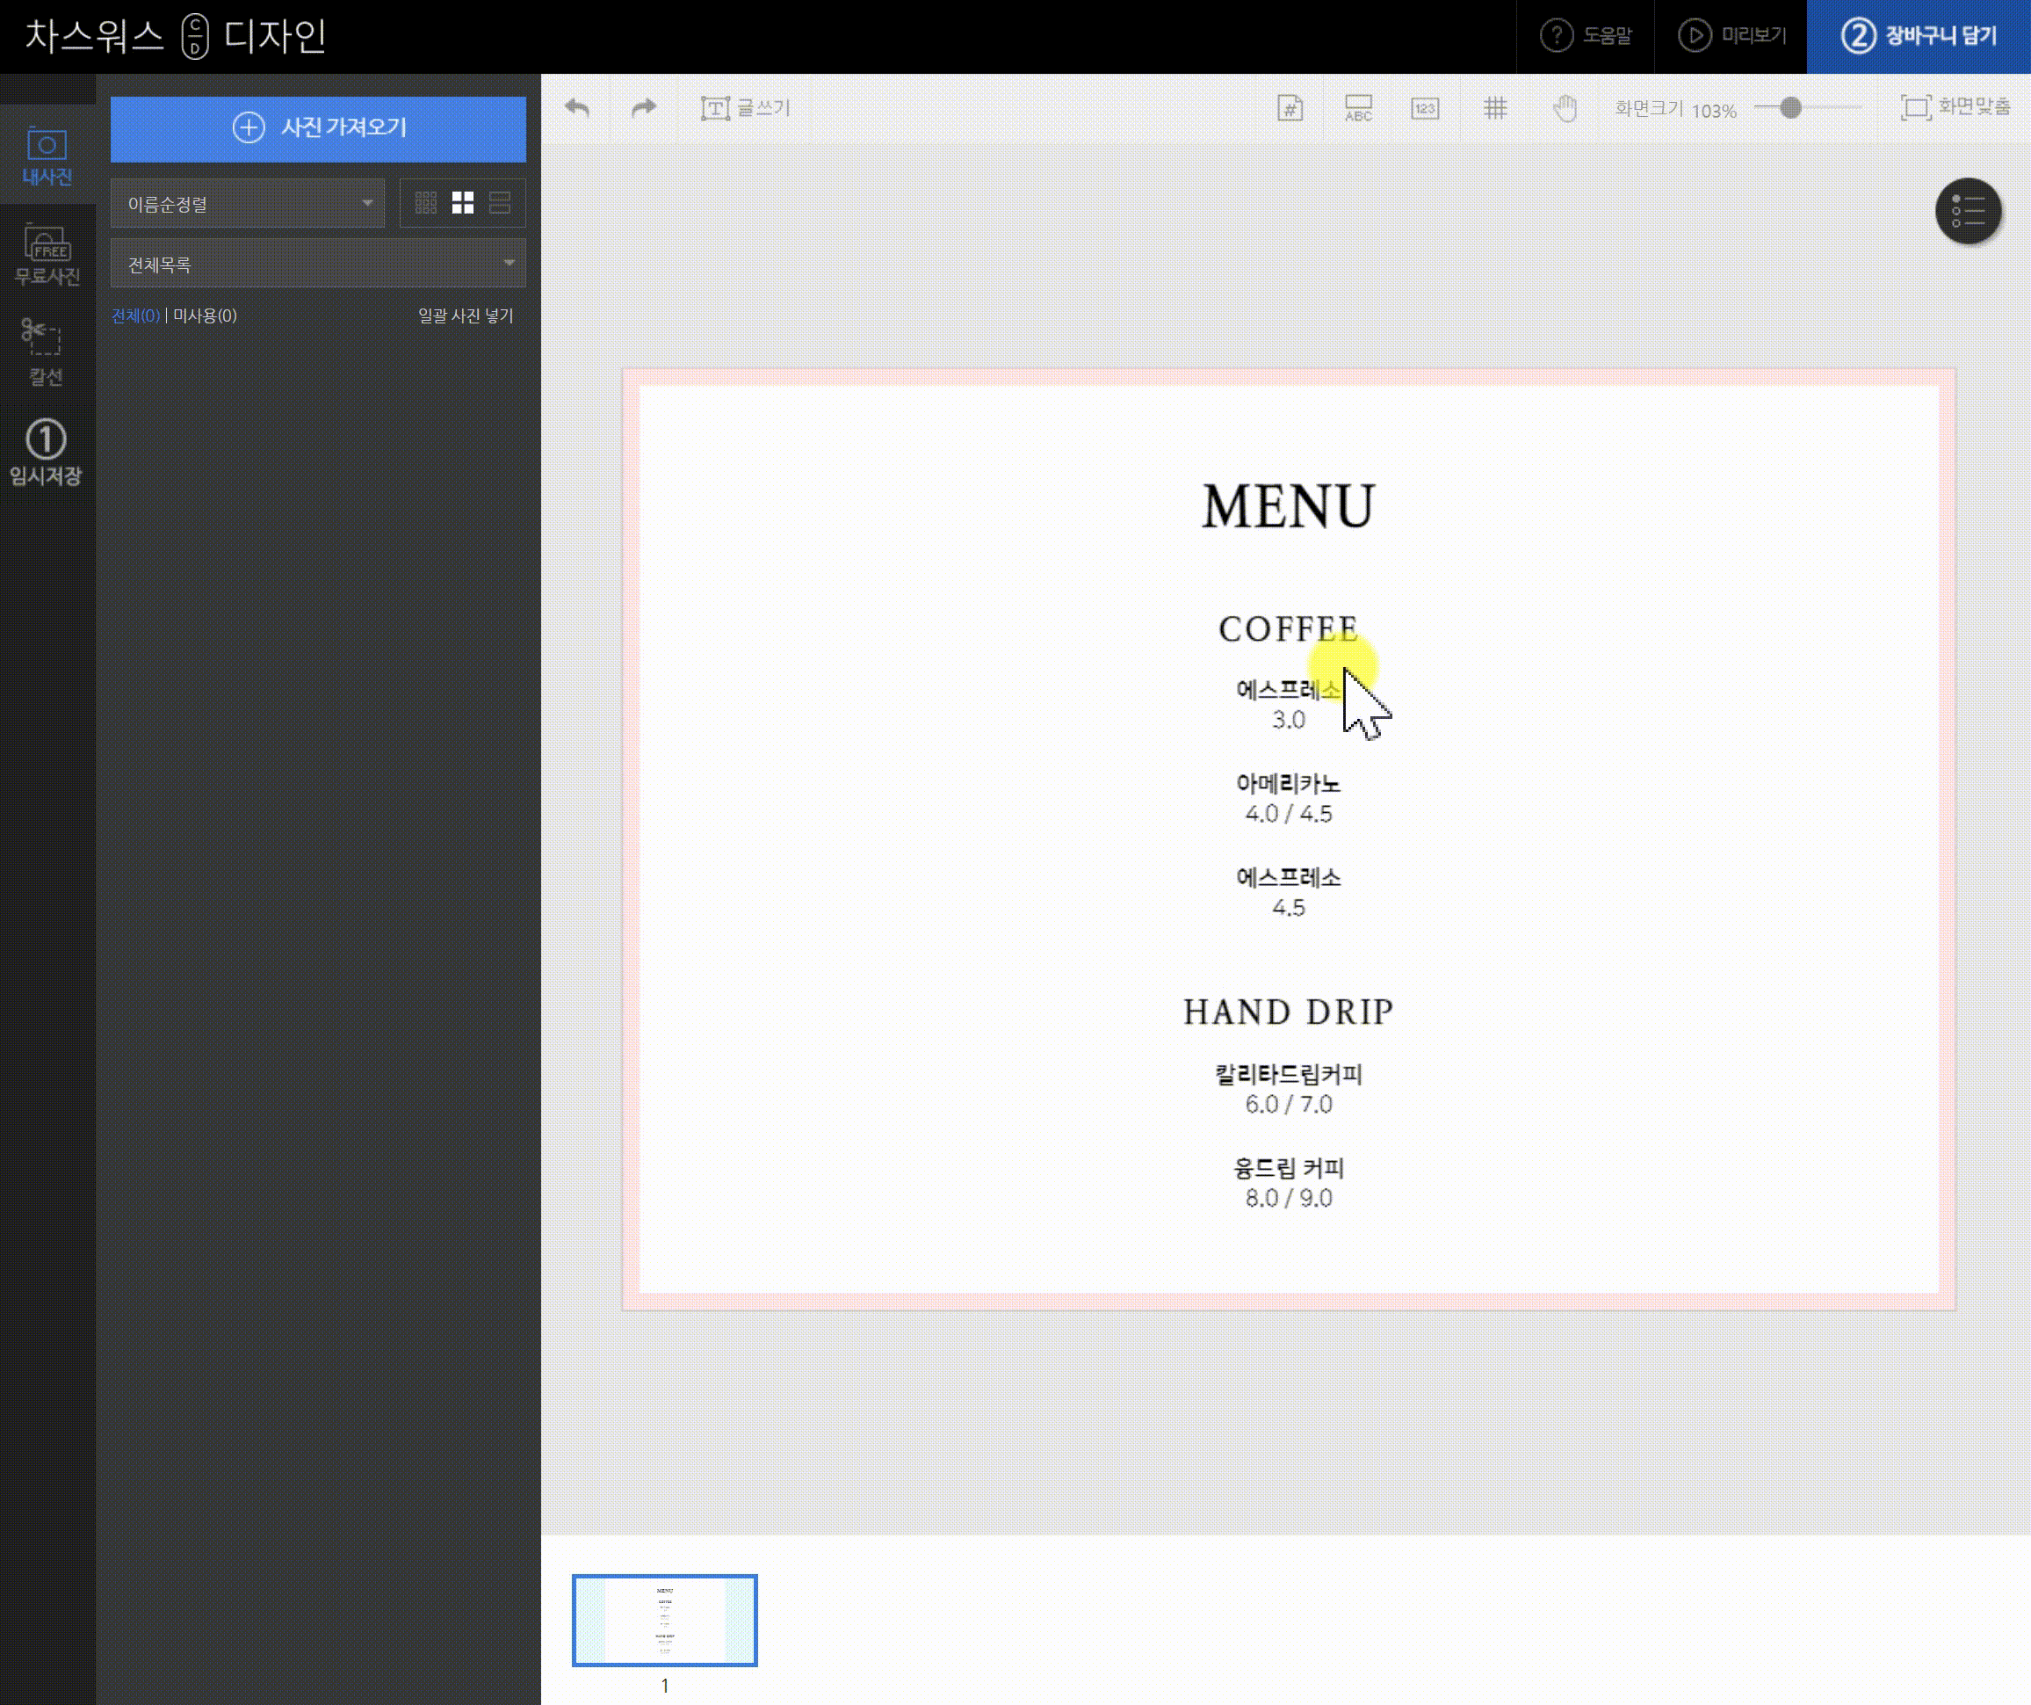Image resolution: width=2031 pixels, height=1705 pixels.
Task: Select the 아메리카노 menu item
Action: click(1288, 784)
